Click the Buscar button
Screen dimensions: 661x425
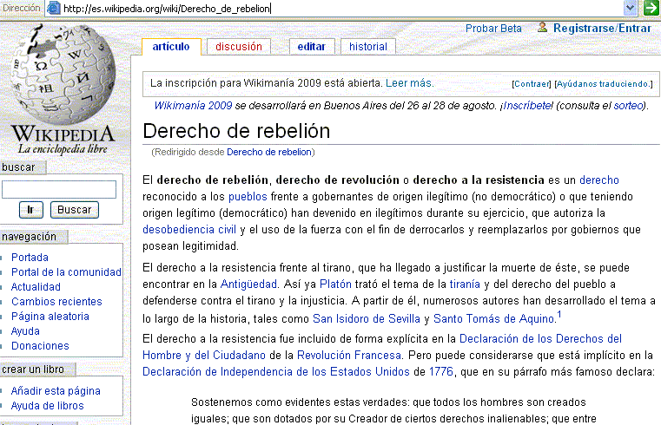(x=74, y=210)
